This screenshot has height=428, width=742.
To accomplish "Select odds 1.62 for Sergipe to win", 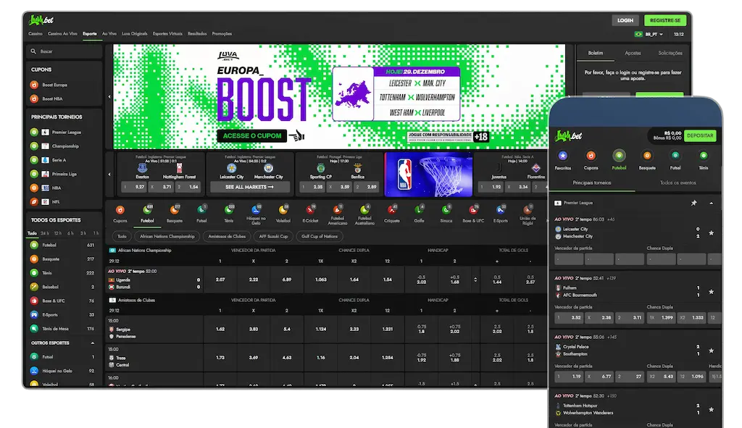I will 220,330.
